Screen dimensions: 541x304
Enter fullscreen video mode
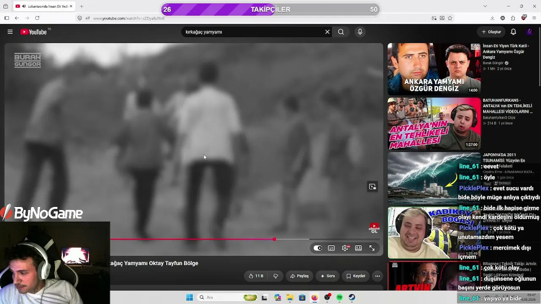(372, 248)
